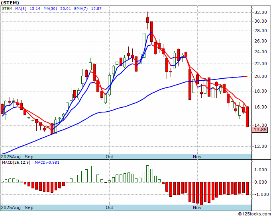This screenshot has width=271, height=217.
Task: Select the STEM legend label
Action: [x=7, y=9]
